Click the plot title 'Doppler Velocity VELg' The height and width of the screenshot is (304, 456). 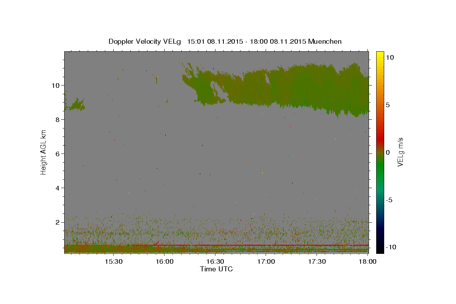point(146,41)
